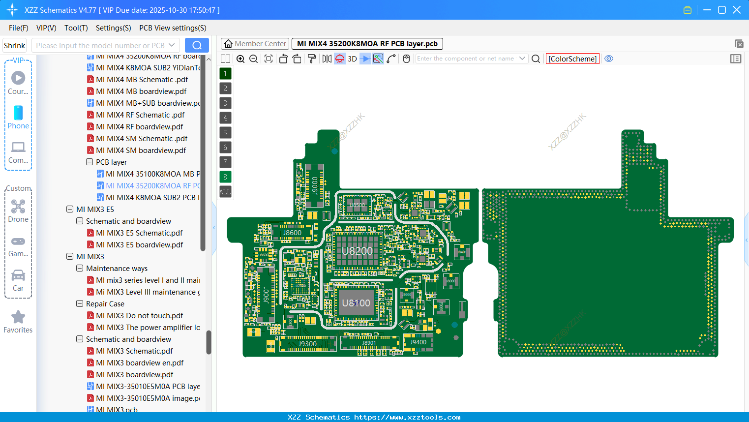Collapse the Repair Case section
Viewport: 749px width, 422px height.
[79, 303]
